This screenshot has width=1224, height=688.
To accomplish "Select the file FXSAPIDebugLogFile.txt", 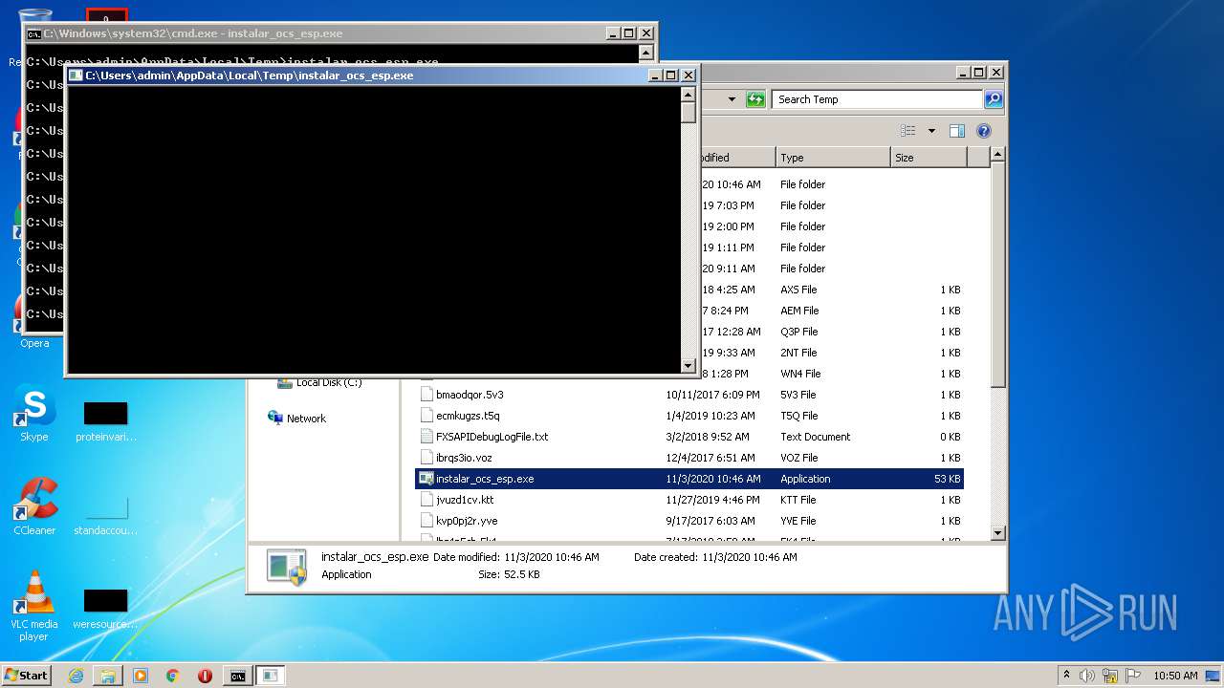I will pyautogui.click(x=492, y=437).
